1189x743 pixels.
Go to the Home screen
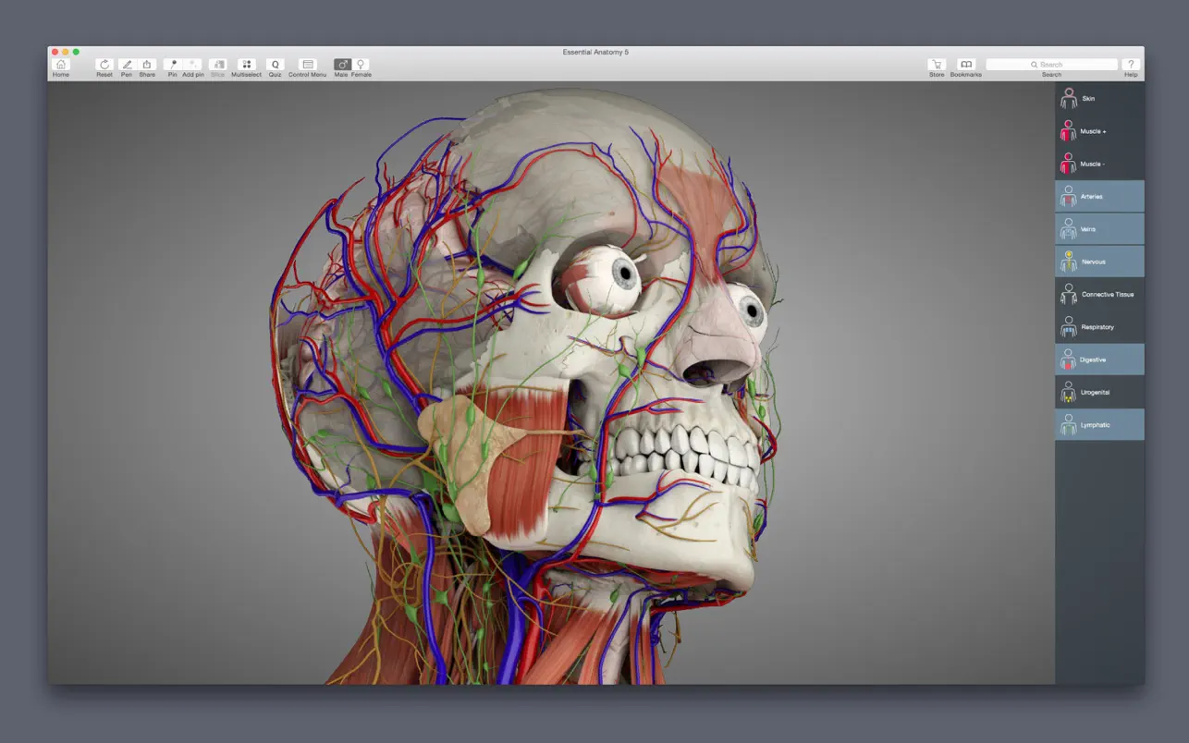pyautogui.click(x=61, y=66)
